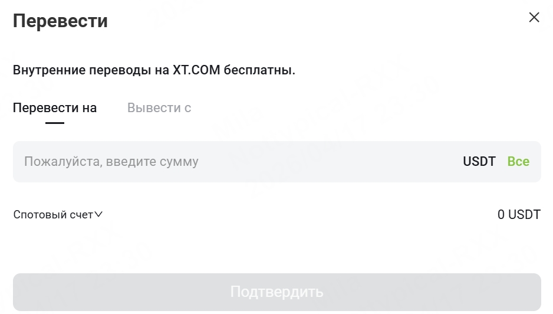Choose the grayed Вывести с option

point(159,108)
